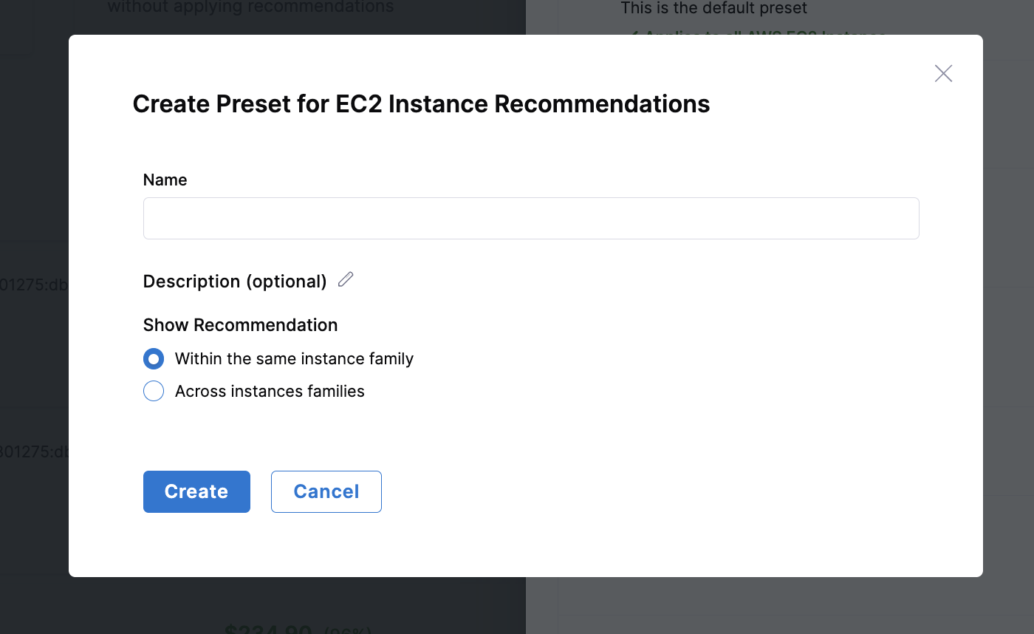Click the "Show Recommendation" heading
1034x634 pixels.
240,325
